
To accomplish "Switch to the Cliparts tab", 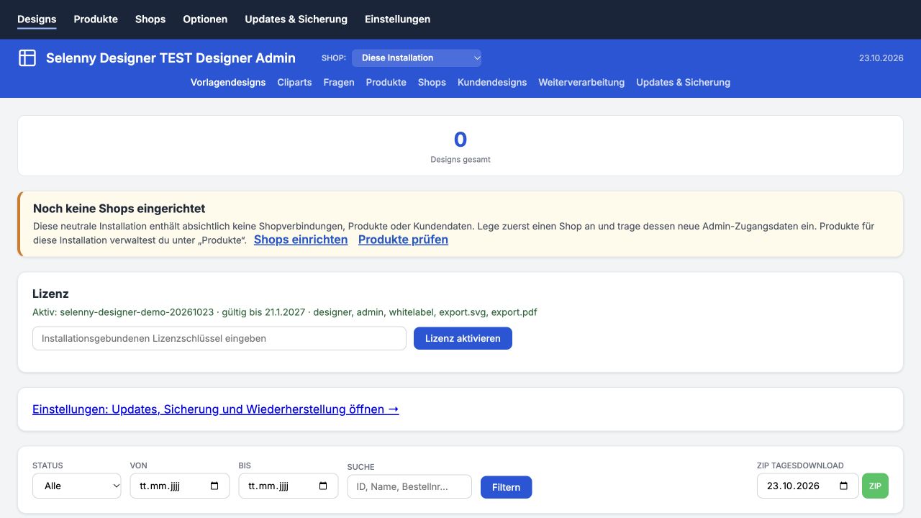I will (x=295, y=83).
